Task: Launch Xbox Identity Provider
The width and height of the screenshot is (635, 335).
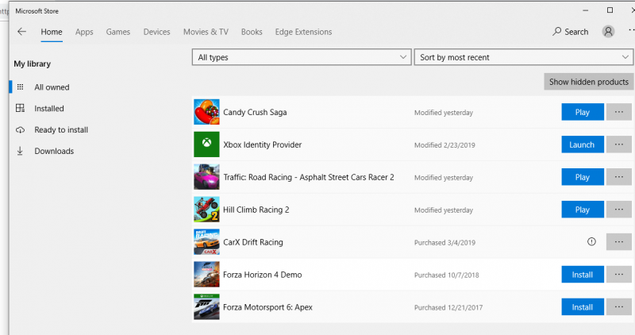Action: tap(582, 144)
